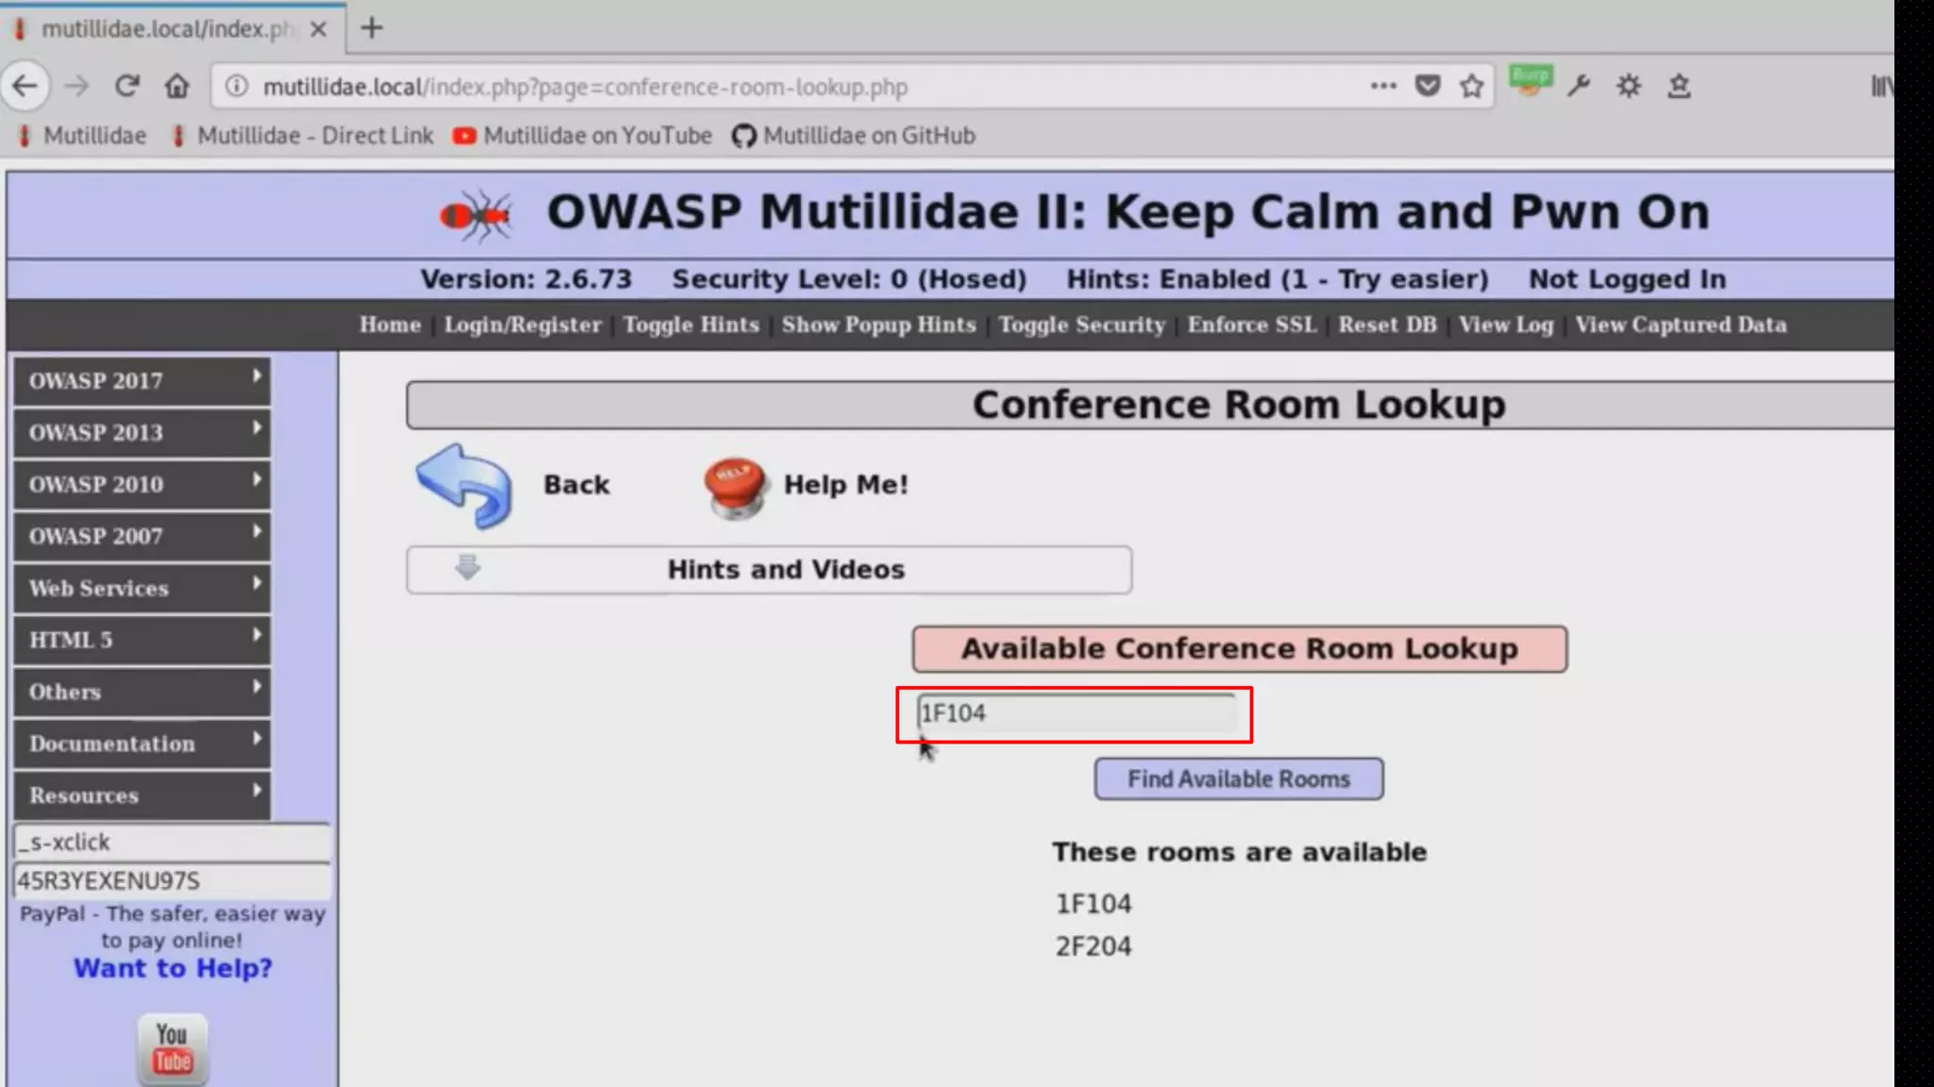1934x1087 pixels.
Task: Expand the Web Services menu
Action: coord(142,589)
